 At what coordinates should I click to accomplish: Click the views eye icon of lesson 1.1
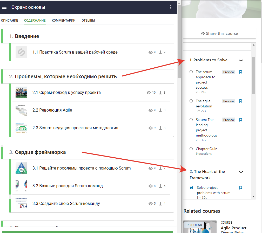coord(150,52)
